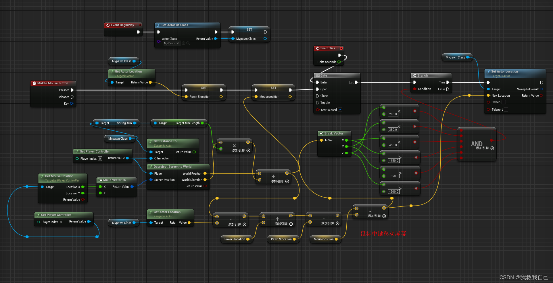Add pin on the AND node
The width and height of the screenshot is (553, 283).
pos(492,148)
